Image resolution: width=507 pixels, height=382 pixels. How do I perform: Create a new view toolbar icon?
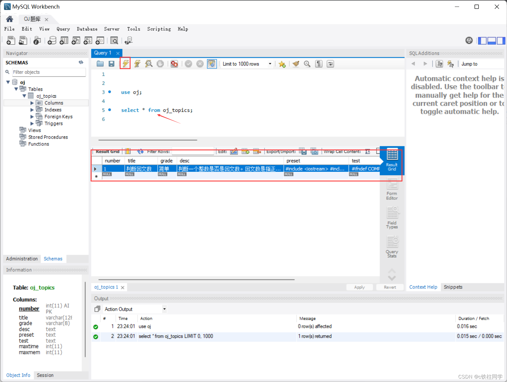(76, 41)
